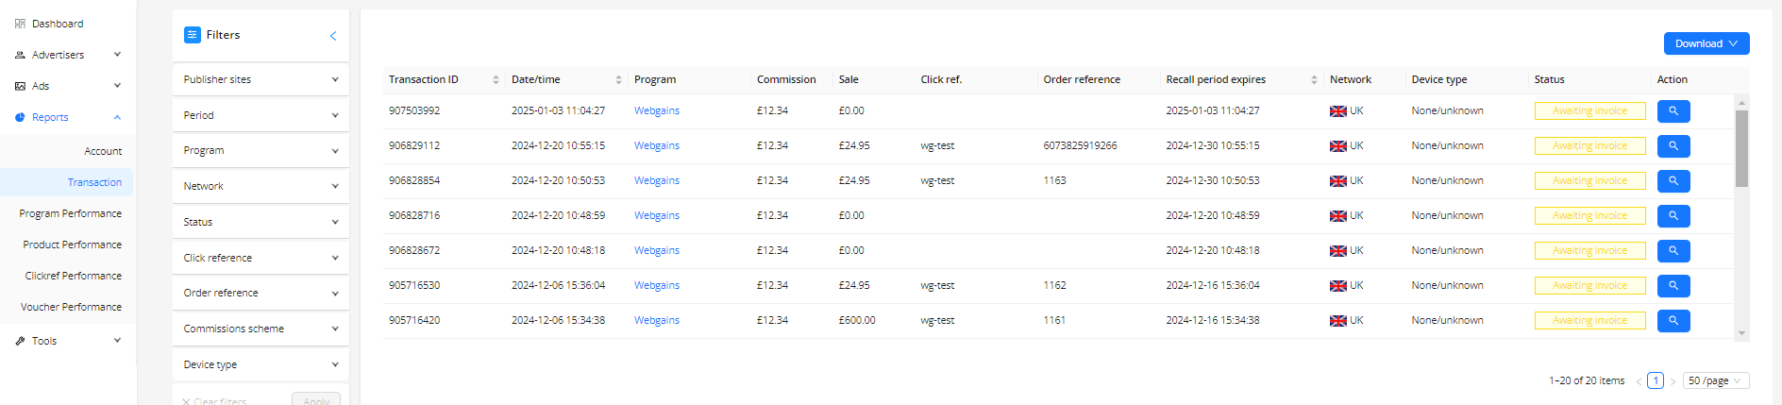Viewport: 1782px width, 405px height.
Task: Click the Download button
Action: (x=1706, y=43)
